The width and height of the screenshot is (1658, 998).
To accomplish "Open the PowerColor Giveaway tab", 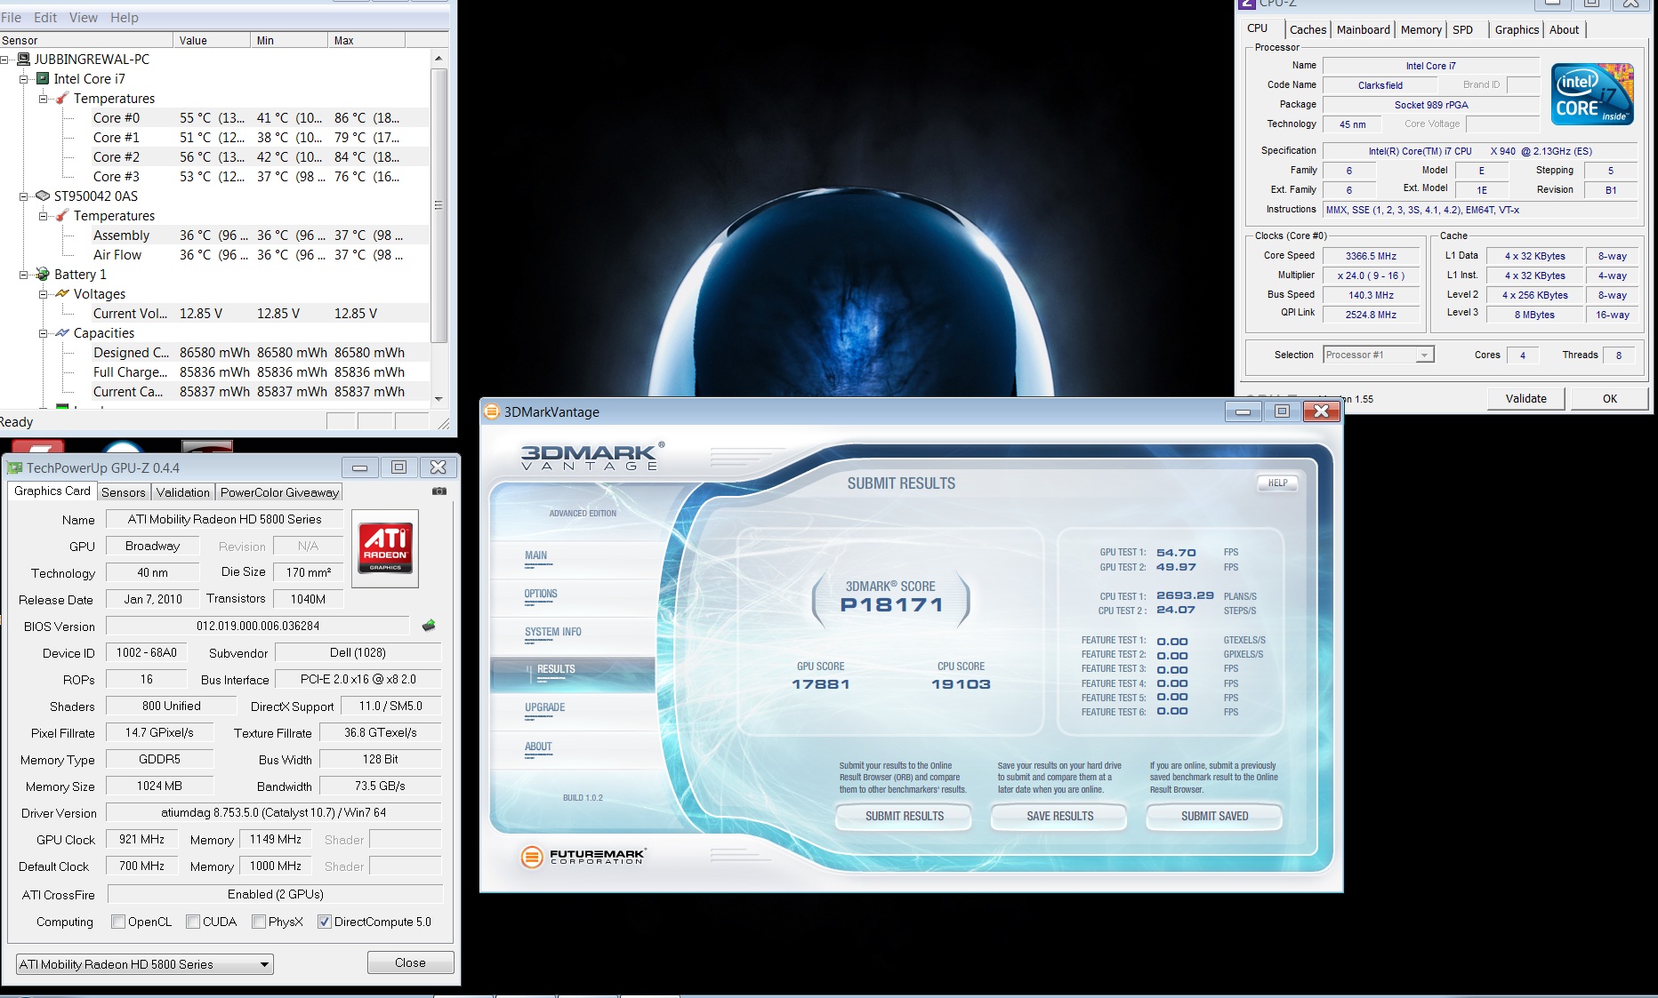I will (x=279, y=492).
